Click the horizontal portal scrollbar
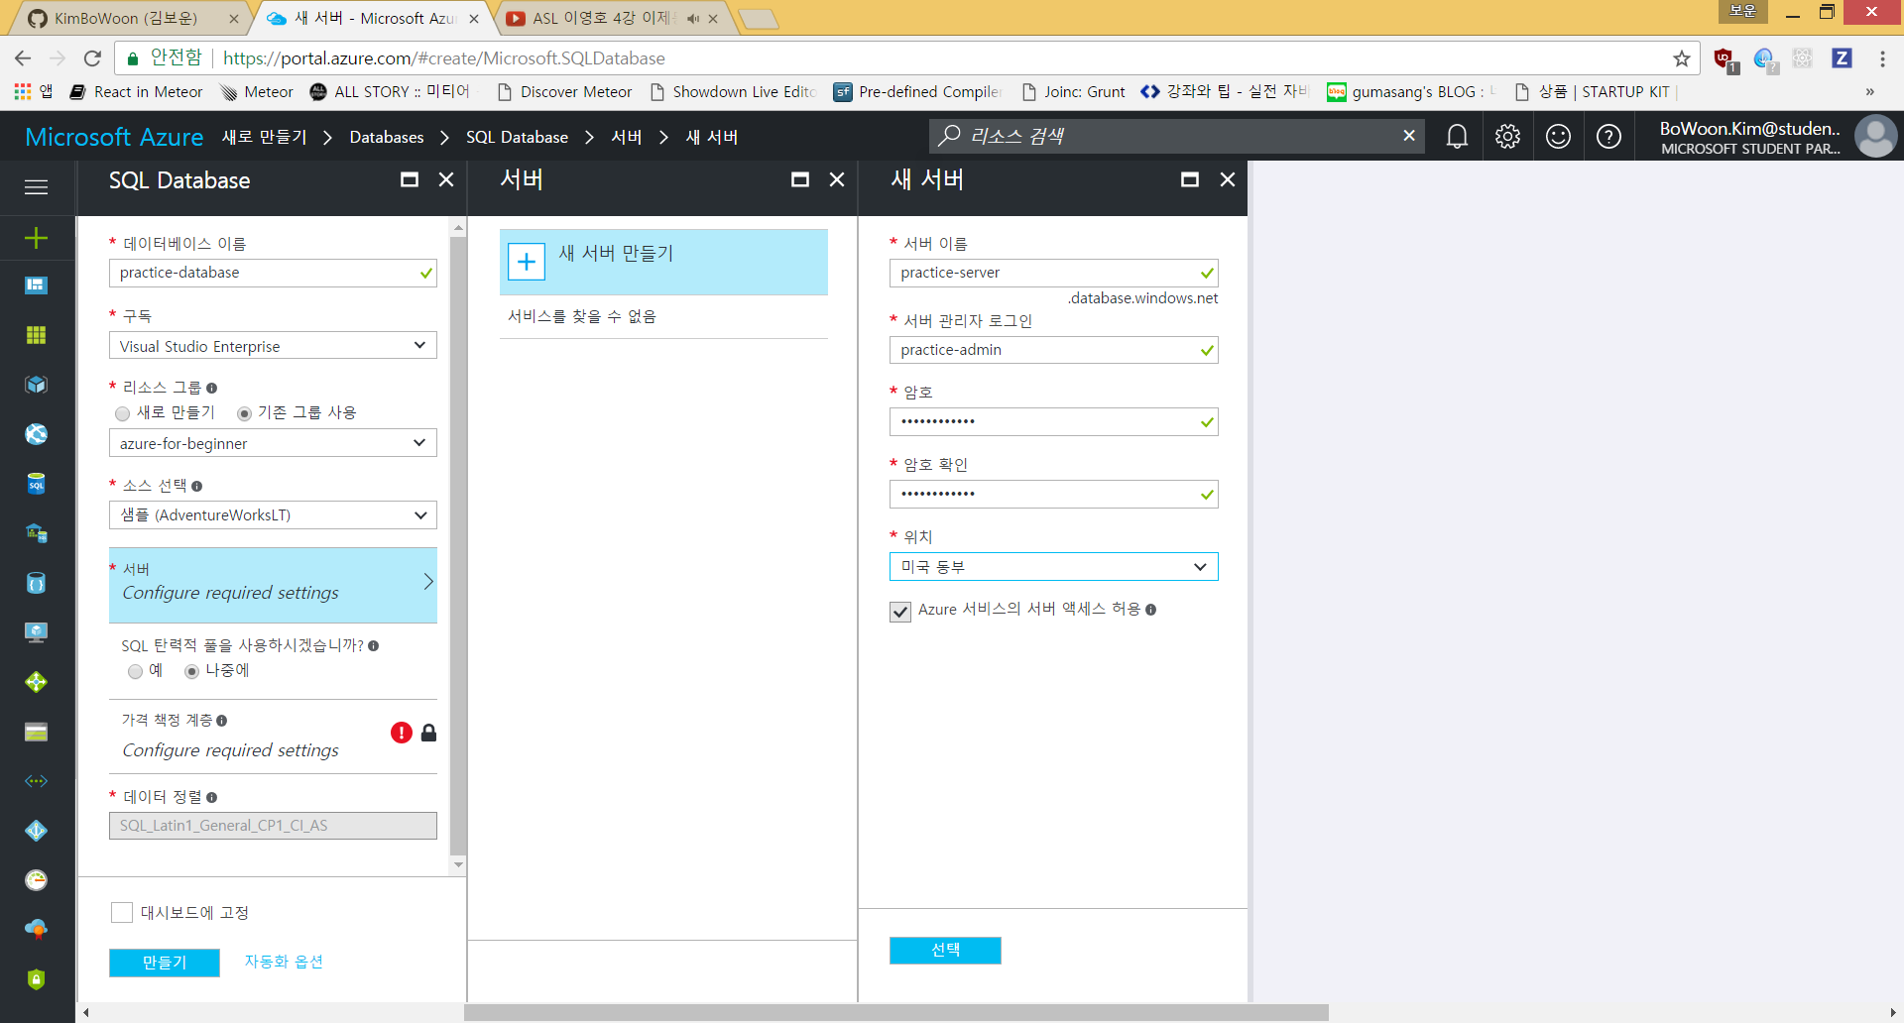Viewport: 1904px width, 1023px height. pos(896,1012)
